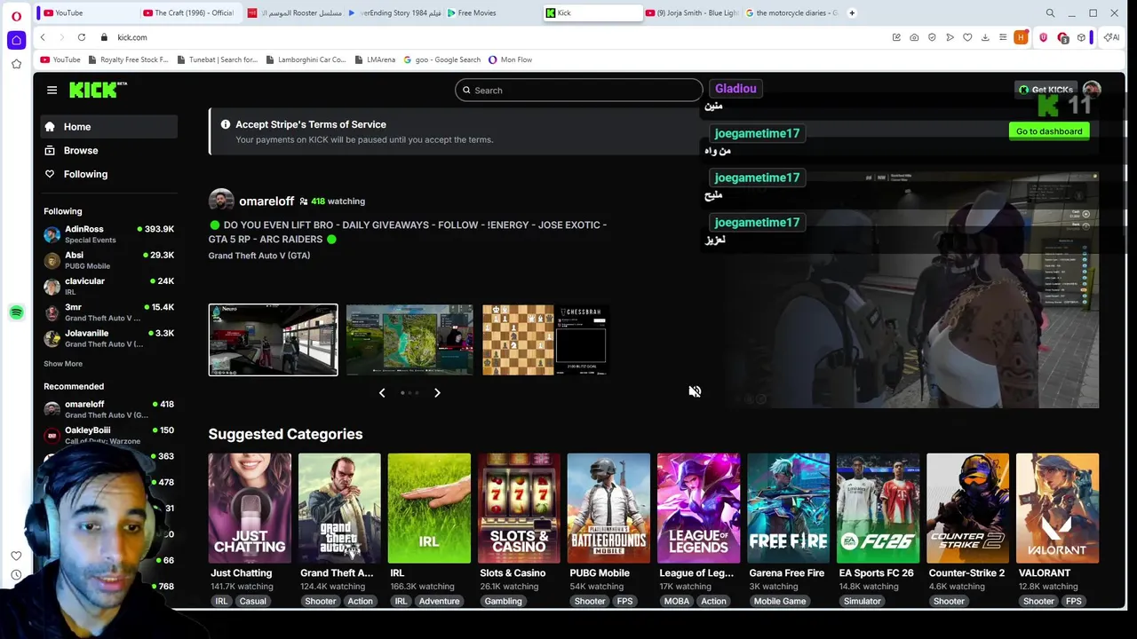Switch to Jorja Smith Blue Lights tab
The width and height of the screenshot is (1137, 639).
click(x=691, y=12)
